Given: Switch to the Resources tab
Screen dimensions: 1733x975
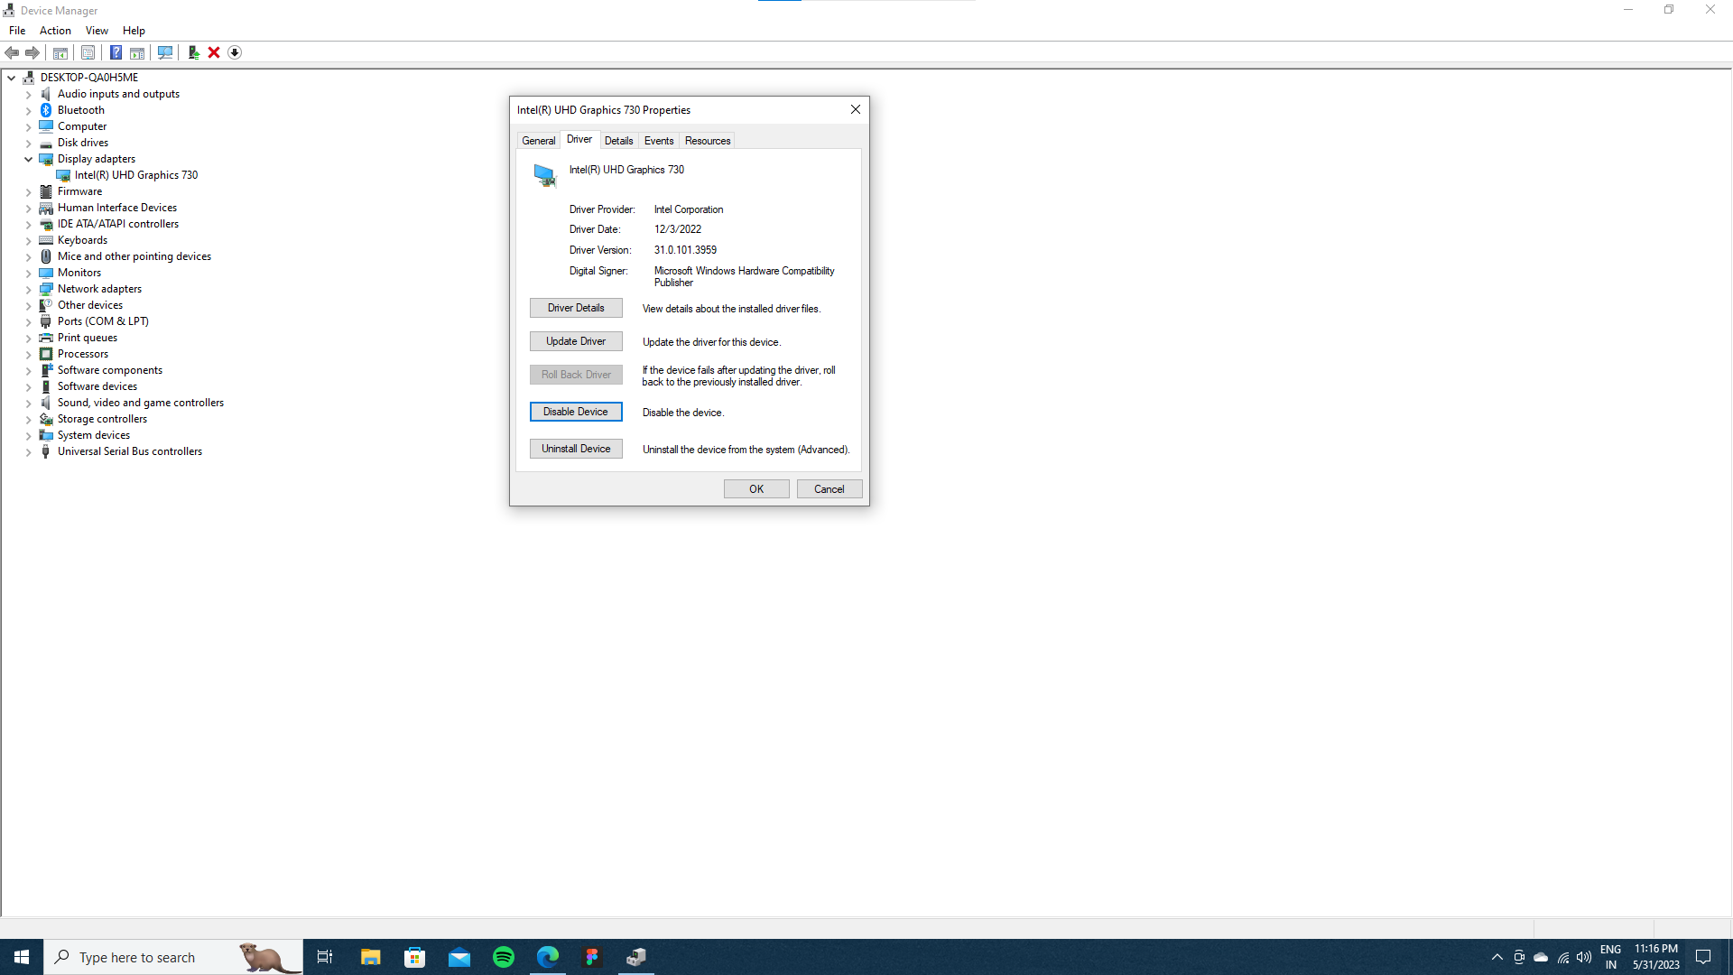Looking at the screenshot, I should 708,141.
